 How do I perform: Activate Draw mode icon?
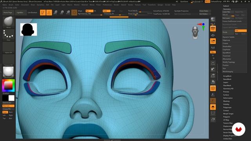49,13
